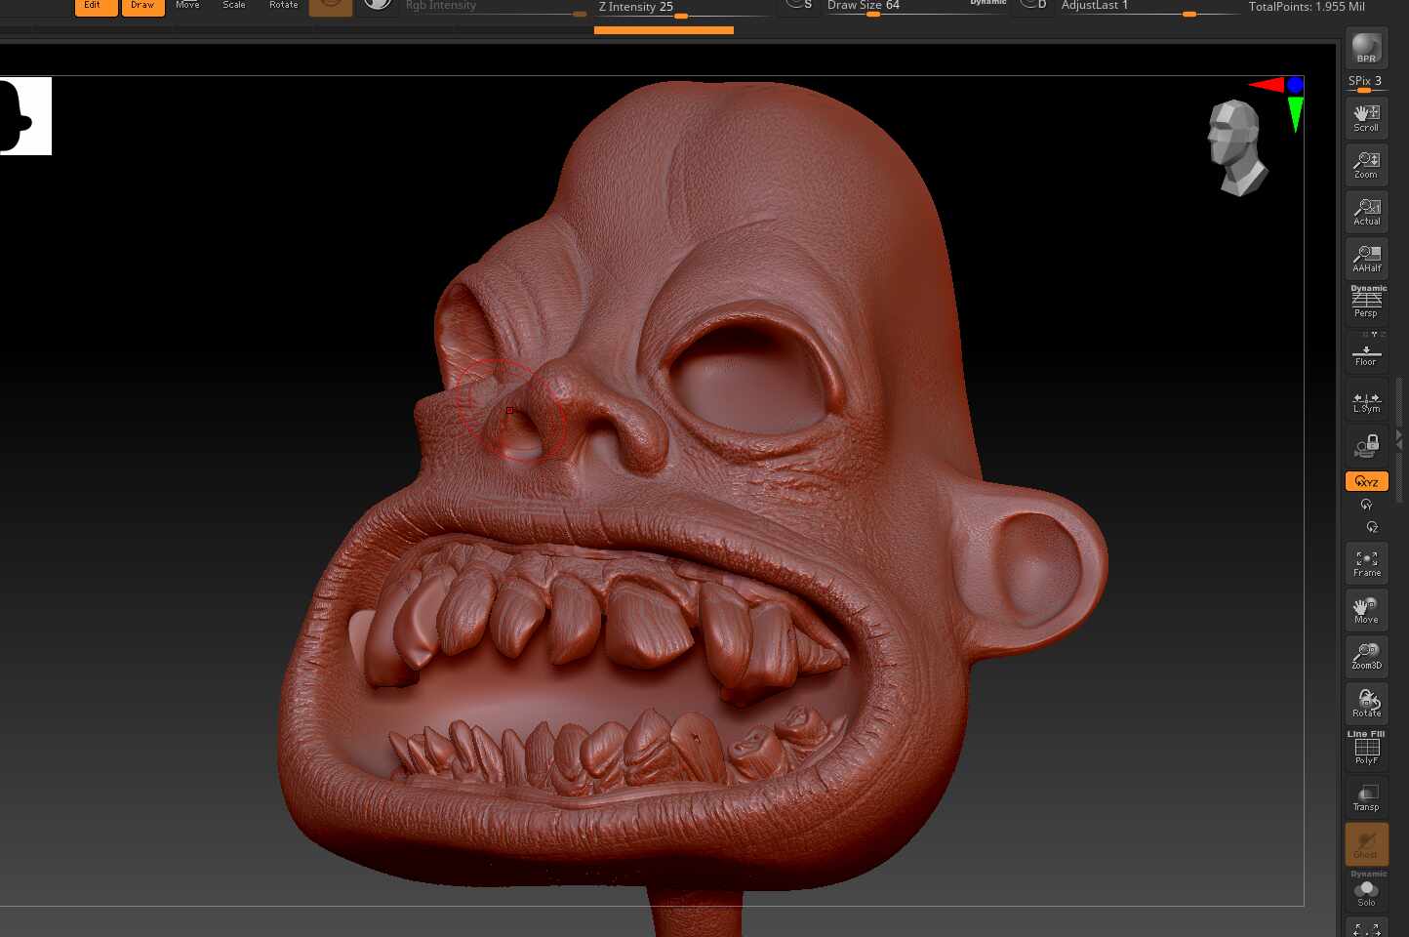The height and width of the screenshot is (937, 1409).
Task: Click the red X-axis cone indicator
Action: [x=1267, y=86]
